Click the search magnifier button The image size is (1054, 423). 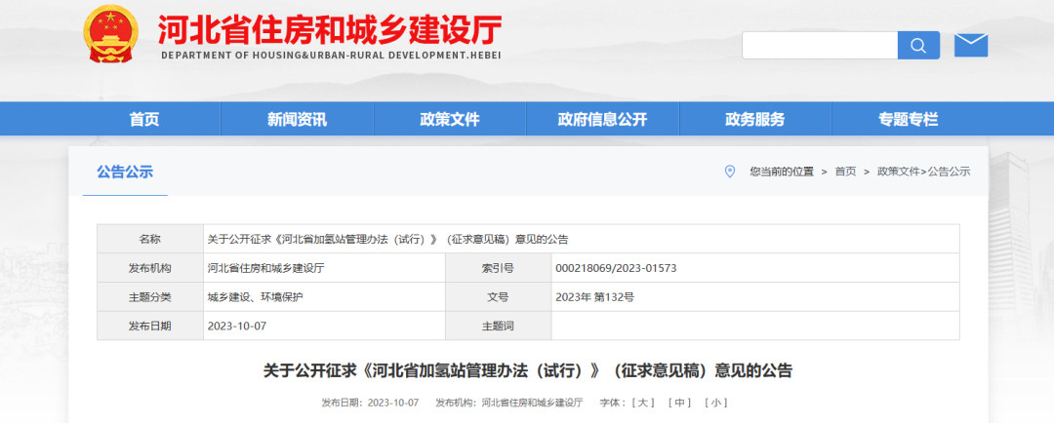point(918,45)
